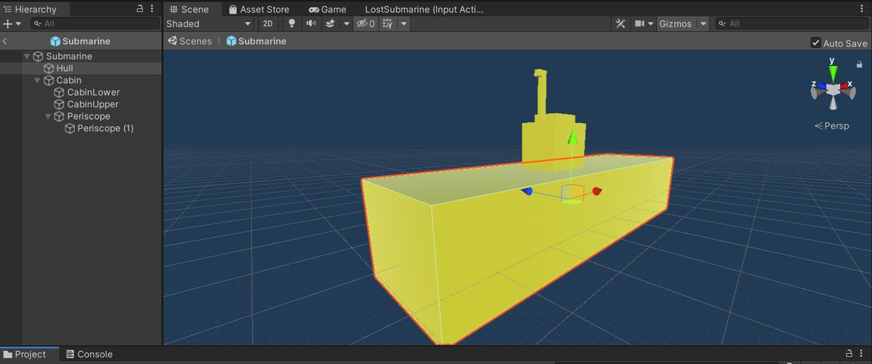
Task: Click the green Y move arrow handle
Action: pos(572,138)
